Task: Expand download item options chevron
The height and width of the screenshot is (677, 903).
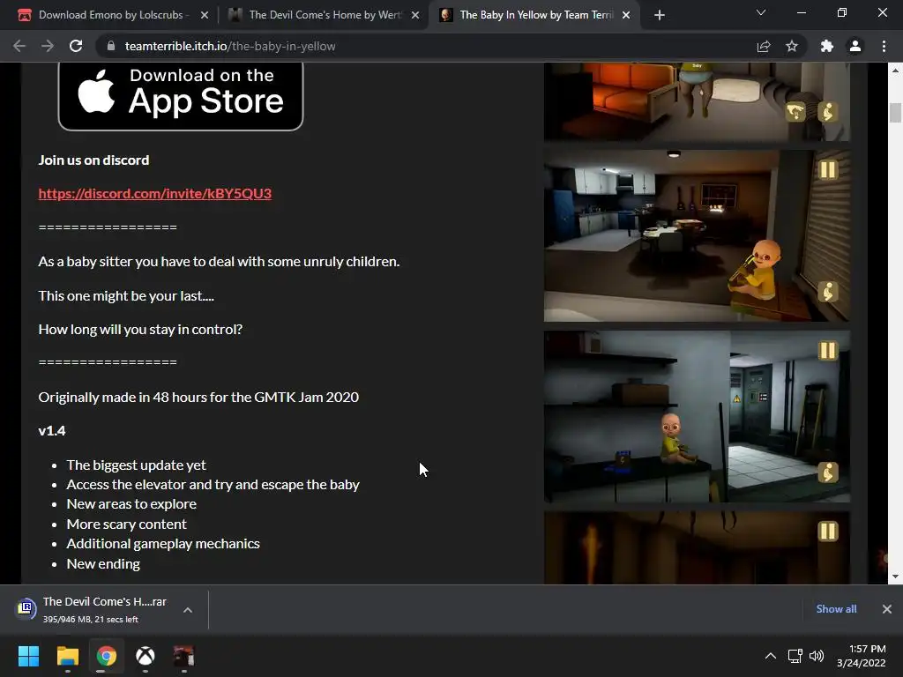Action: tap(188, 610)
